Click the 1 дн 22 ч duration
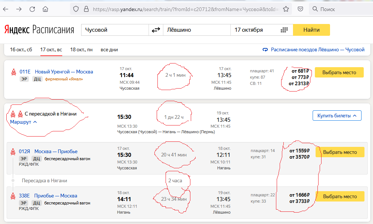This screenshot has width=373, height=224. (x=174, y=117)
